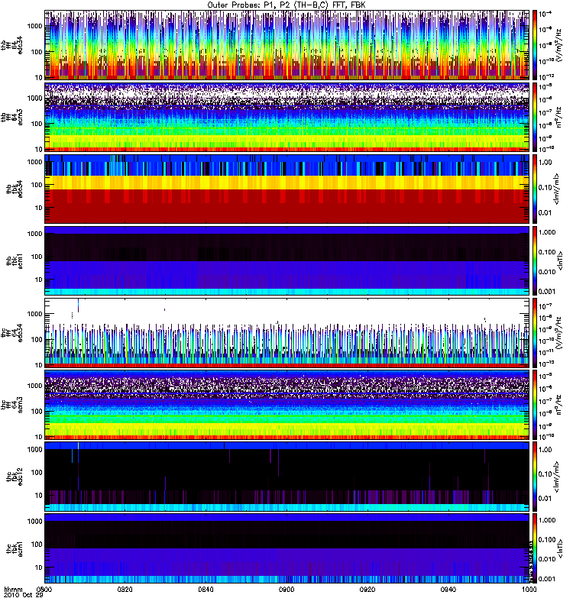Click the 0920 time axis label
573x611 pixels.
367,590
